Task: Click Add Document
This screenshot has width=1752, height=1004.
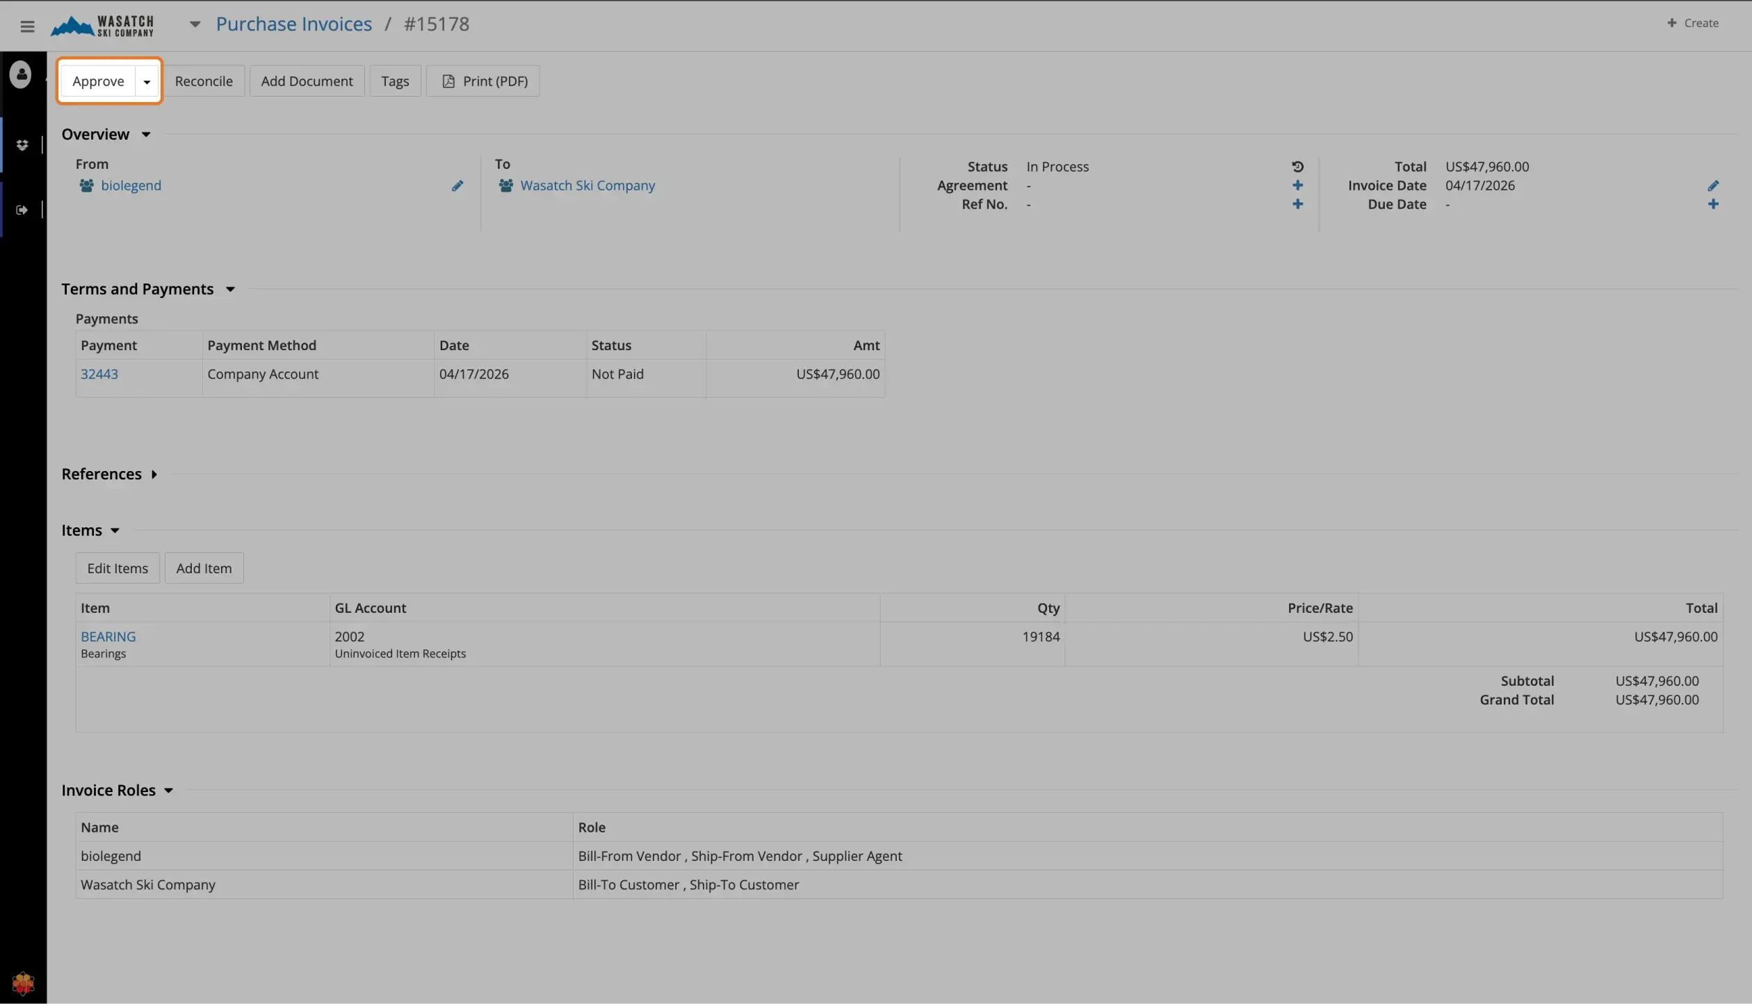Action: click(x=307, y=81)
